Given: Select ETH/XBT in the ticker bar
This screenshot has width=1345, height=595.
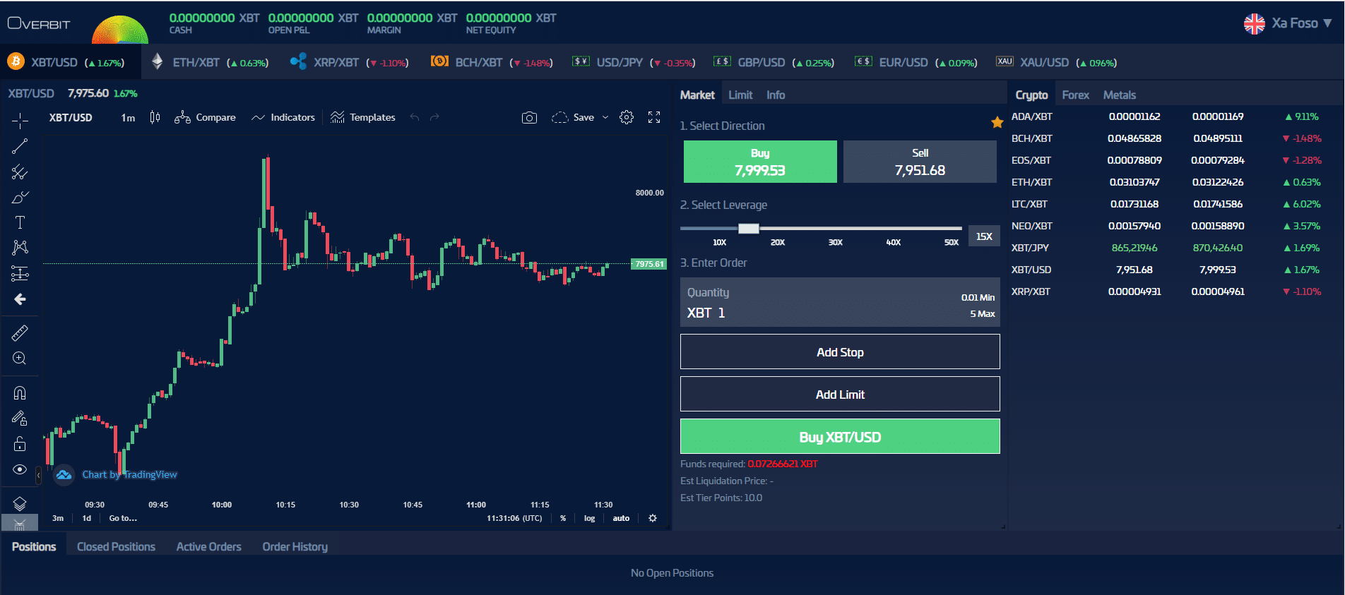Looking at the screenshot, I should [211, 62].
